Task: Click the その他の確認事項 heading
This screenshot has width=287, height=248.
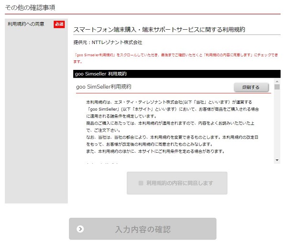Action: pyautogui.click(x=30, y=8)
